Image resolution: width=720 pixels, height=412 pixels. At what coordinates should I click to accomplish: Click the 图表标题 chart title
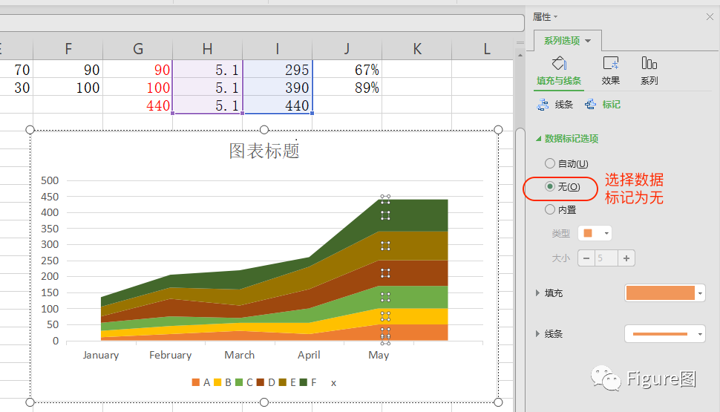coord(264,151)
